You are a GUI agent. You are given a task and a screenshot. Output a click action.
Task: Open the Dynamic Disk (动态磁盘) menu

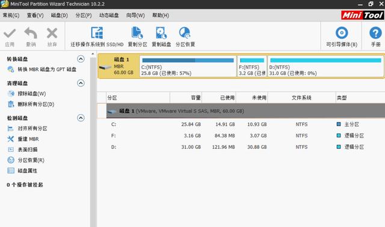click(x=109, y=15)
